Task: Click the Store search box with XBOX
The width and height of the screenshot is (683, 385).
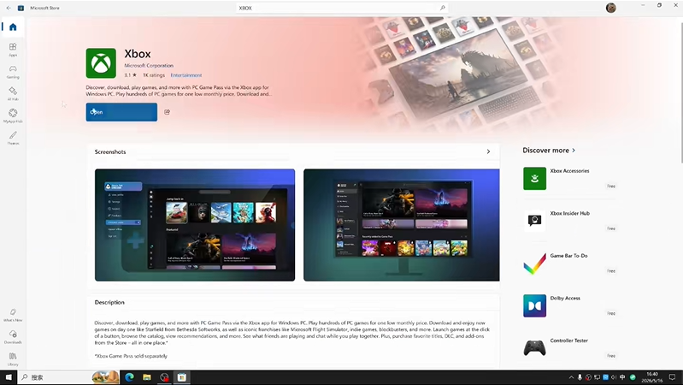Action: [342, 8]
